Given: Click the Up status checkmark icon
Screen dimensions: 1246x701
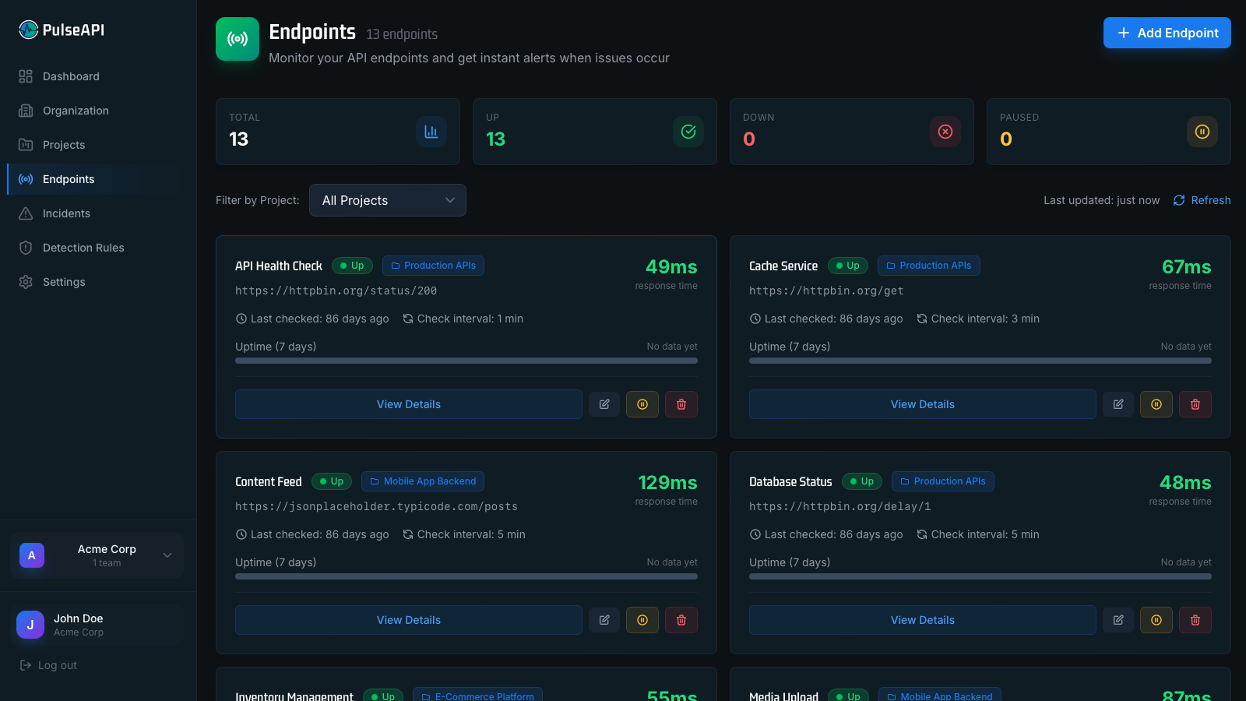Looking at the screenshot, I should (688, 132).
